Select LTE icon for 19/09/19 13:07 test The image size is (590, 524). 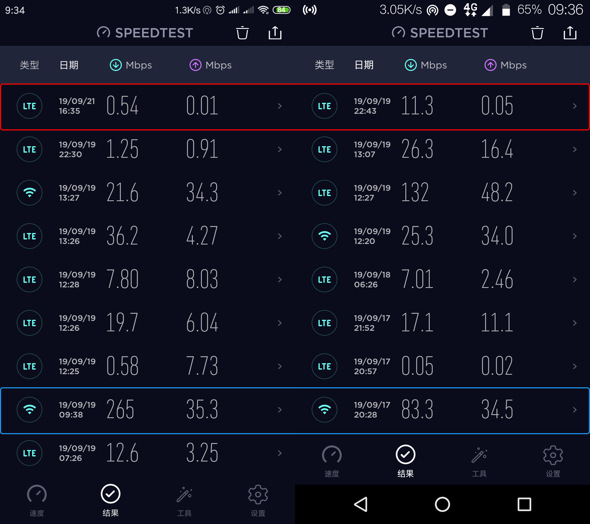point(324,149)
